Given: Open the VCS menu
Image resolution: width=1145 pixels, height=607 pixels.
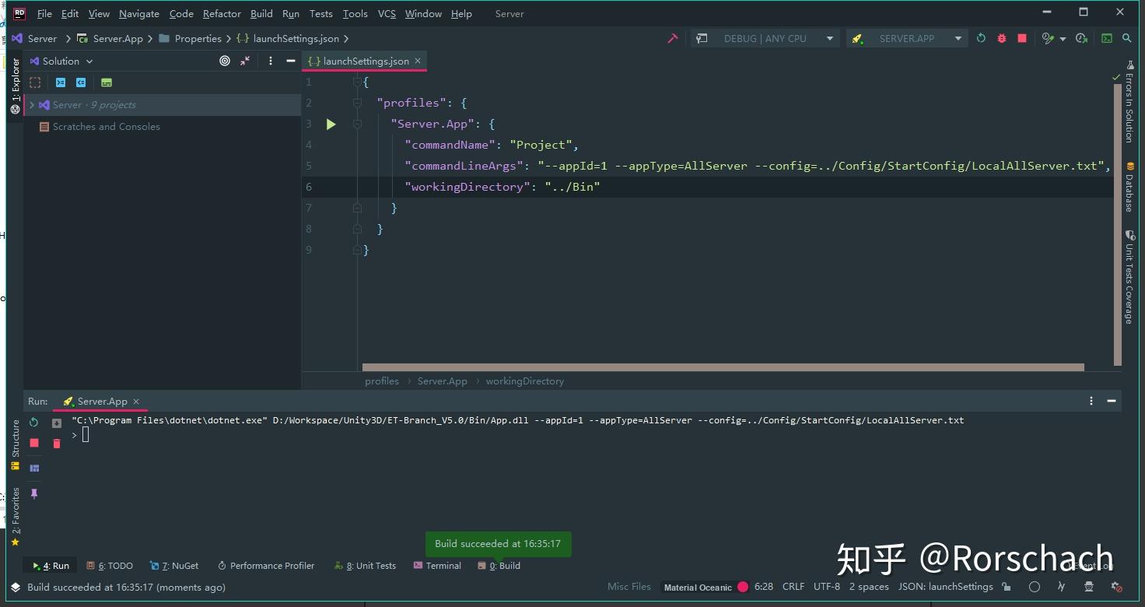Looking at the screenshot, I should tap(387, 14).
